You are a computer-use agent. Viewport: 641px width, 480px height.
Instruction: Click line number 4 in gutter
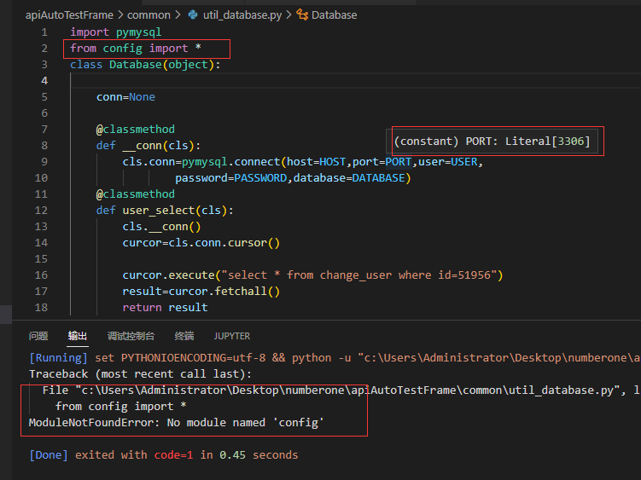[x=44, y=81]
